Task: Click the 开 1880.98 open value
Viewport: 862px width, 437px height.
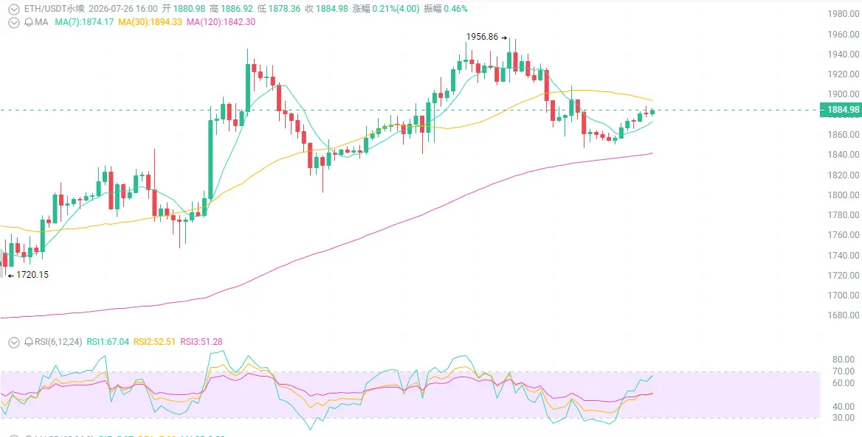Action: (182, 9)
